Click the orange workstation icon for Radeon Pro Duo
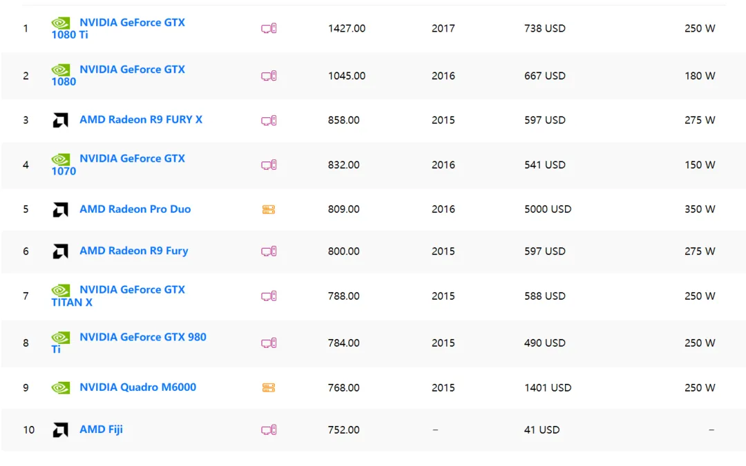This screenshot has height=466, width=746. [x=269, y=209]
